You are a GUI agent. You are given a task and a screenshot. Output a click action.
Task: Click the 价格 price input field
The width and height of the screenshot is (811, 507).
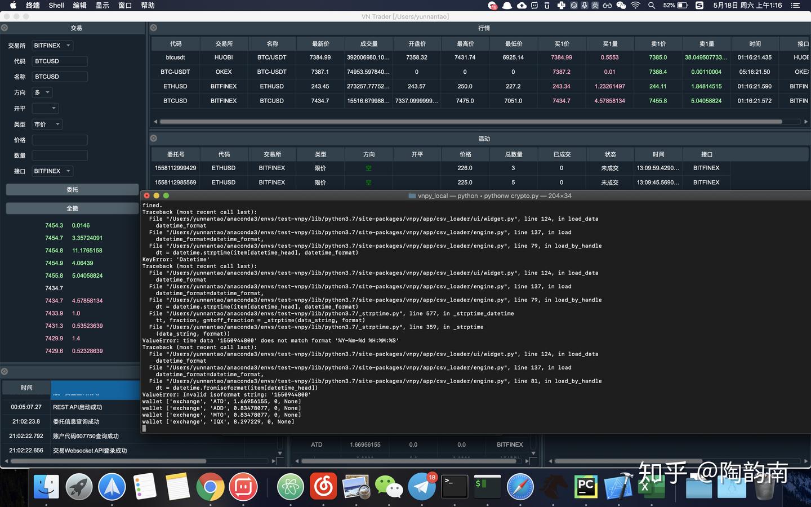(60, 140)
